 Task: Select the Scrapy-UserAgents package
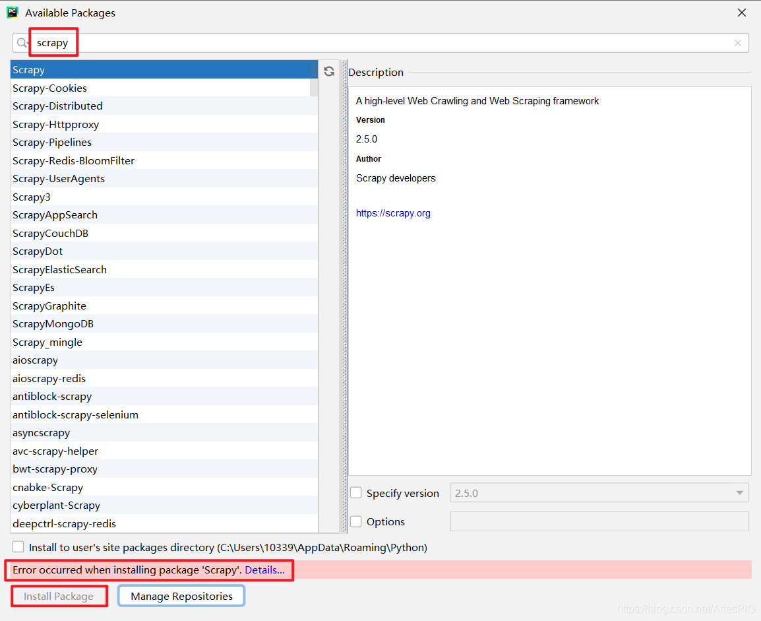pos(164,179)
